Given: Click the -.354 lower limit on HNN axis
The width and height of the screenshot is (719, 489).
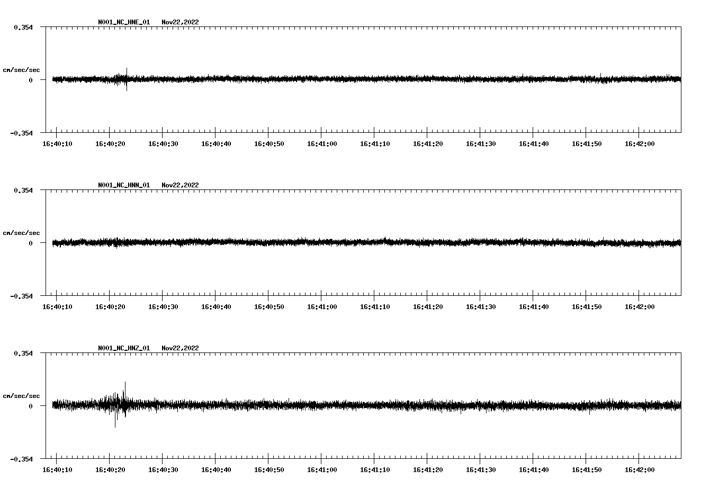Looking at the screenshot, I should click(x=21, y=296).
